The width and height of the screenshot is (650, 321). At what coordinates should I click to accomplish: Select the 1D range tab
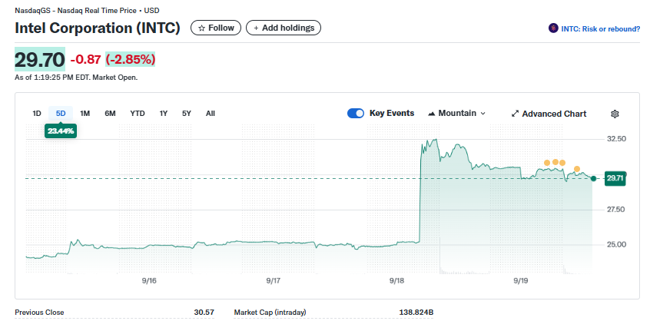pyautogui.click(x=37, y=114)
